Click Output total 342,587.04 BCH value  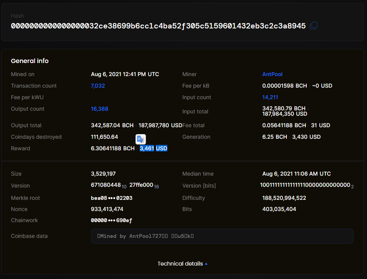click(112, 125)
